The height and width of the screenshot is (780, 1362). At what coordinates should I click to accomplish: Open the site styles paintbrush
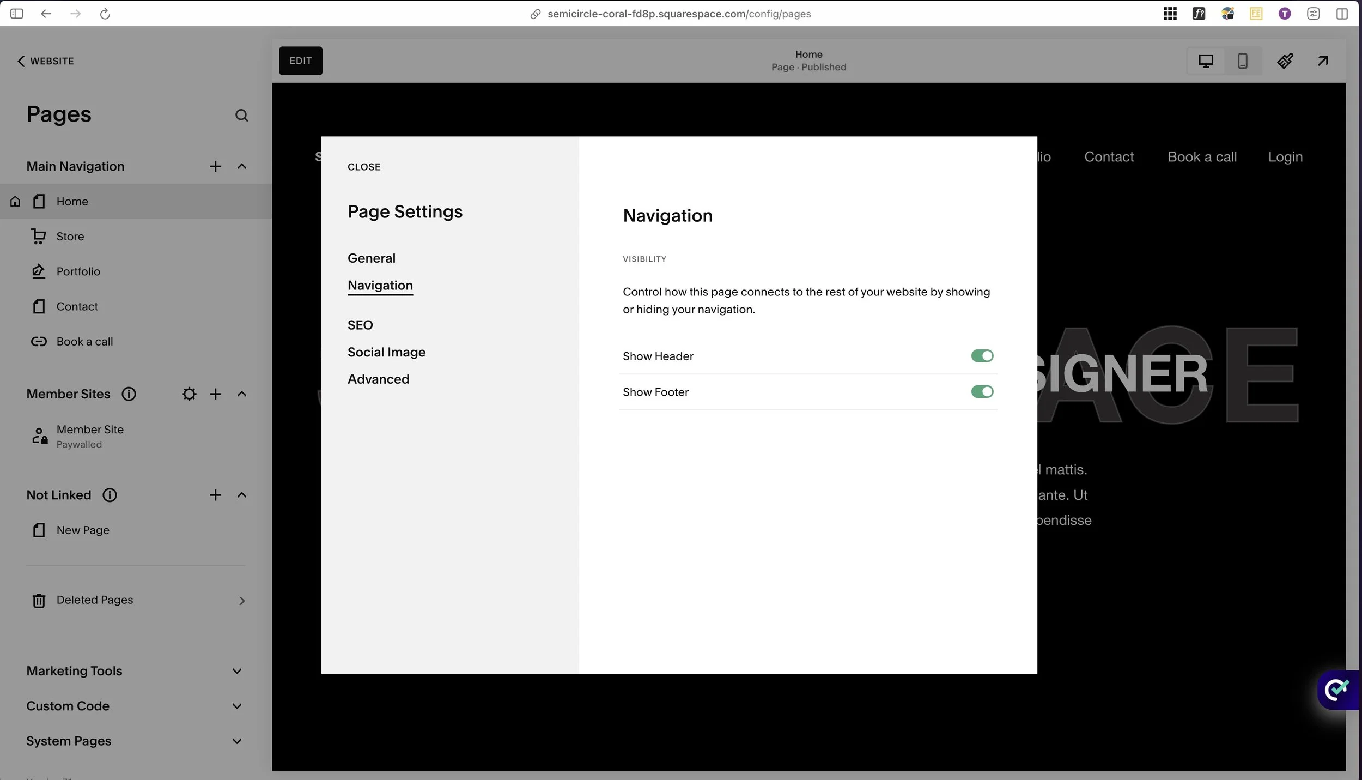click(x=1285, y=61)
